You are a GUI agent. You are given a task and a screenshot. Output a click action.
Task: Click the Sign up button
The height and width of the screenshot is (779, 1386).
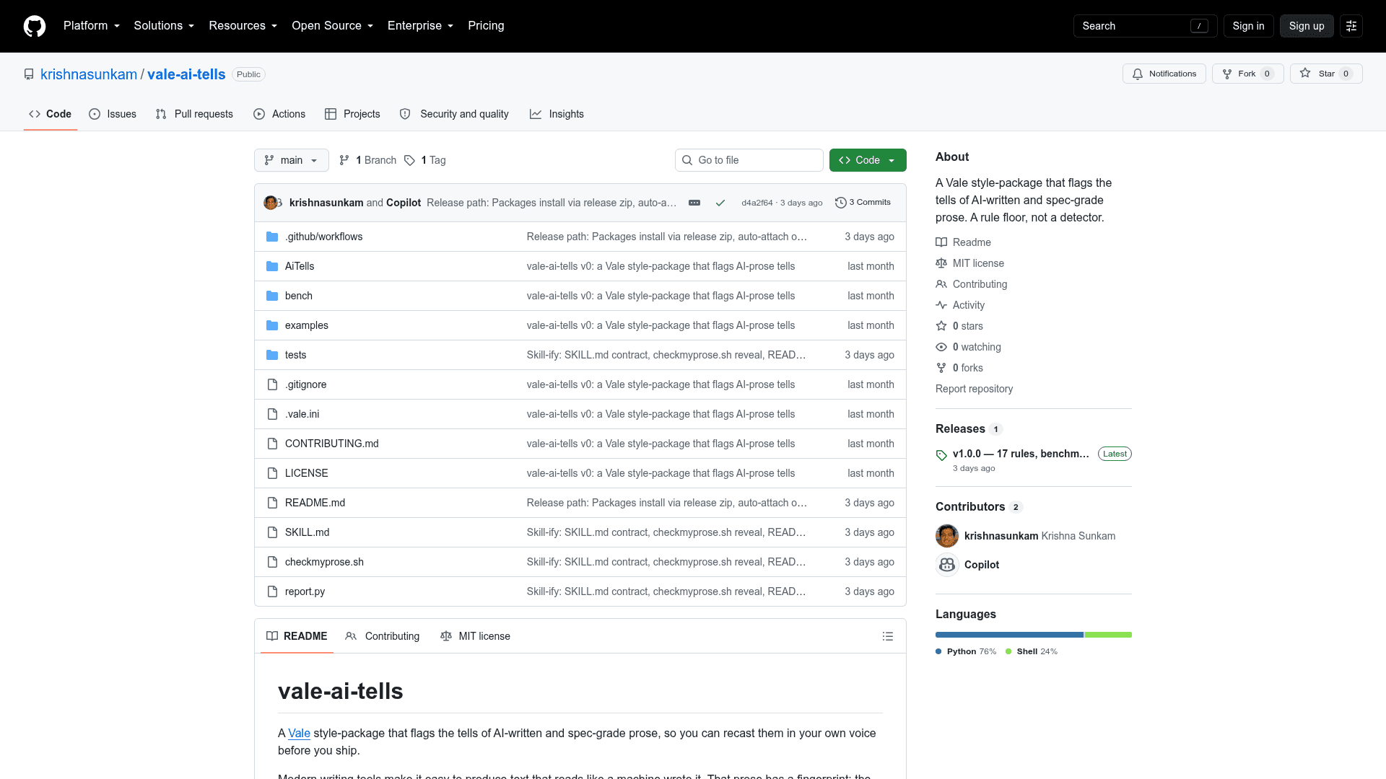[x=1307, y=26]
